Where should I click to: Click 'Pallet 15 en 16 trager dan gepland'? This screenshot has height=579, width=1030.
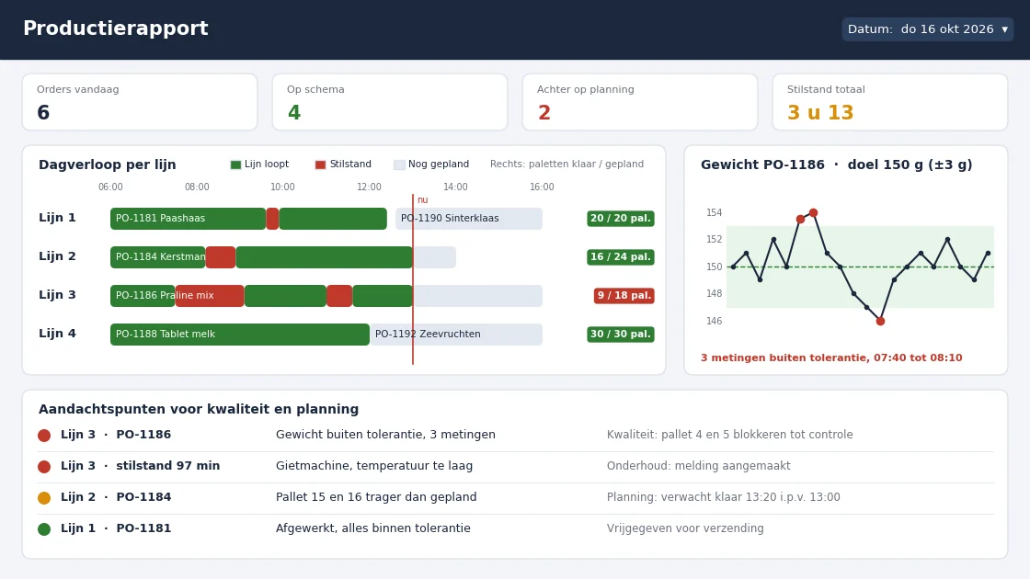tap(376, 497)
